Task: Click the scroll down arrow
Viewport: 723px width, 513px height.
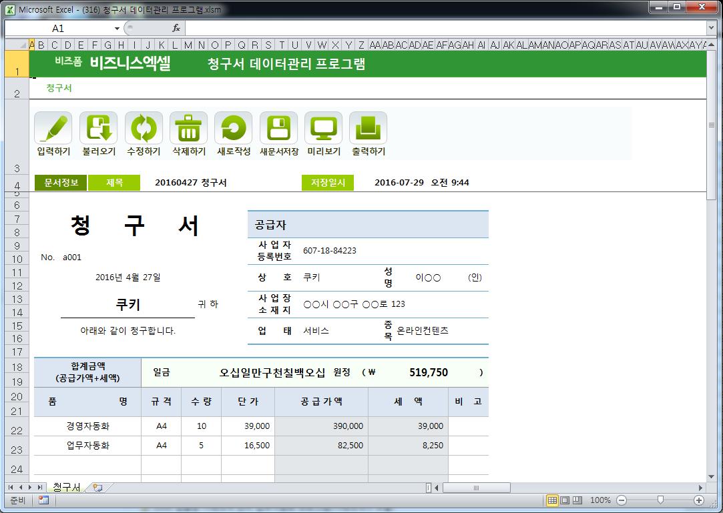Action: tap(711, 476)
